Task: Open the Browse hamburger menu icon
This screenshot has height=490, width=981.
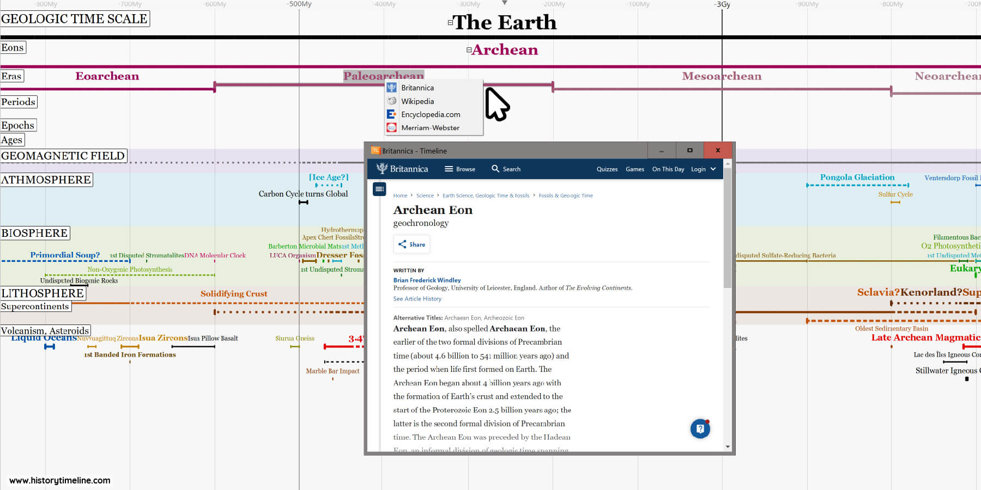Action: click(x=449, y=169)
